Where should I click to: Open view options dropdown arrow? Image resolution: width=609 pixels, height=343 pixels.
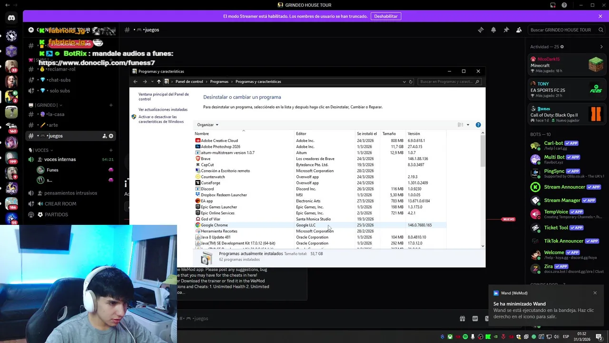468,125
